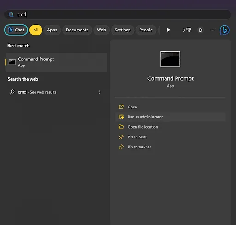The width and height of the screenshot is (236, 225).
Task: Click the user account D avatar
Action: click(201, 30)
